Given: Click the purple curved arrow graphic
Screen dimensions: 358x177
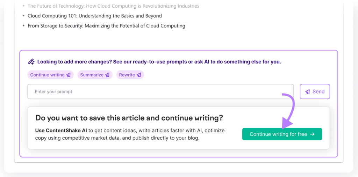Looking at the screenshot, I should [x=288, y=110].
